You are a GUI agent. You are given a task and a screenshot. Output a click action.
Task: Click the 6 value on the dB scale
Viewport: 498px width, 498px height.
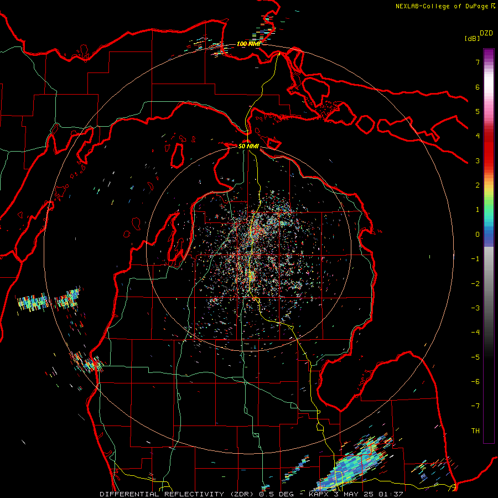point(478,87)
